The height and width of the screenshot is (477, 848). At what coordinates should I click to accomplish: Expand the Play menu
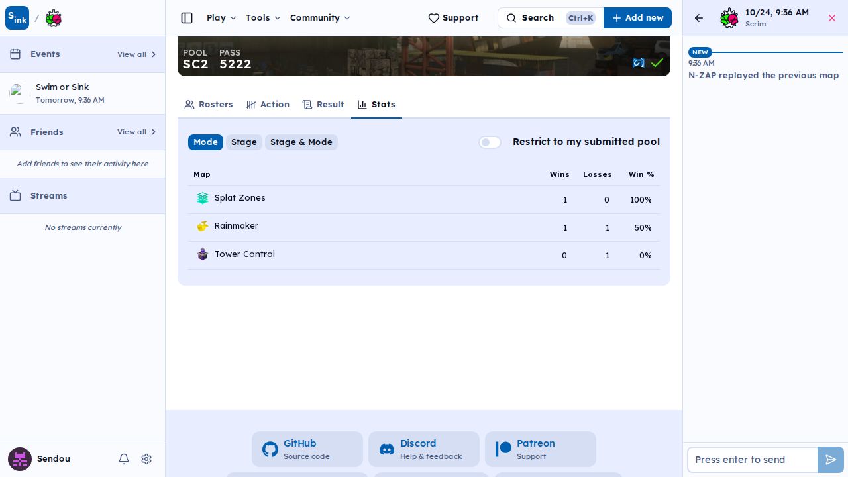(221, 18)
